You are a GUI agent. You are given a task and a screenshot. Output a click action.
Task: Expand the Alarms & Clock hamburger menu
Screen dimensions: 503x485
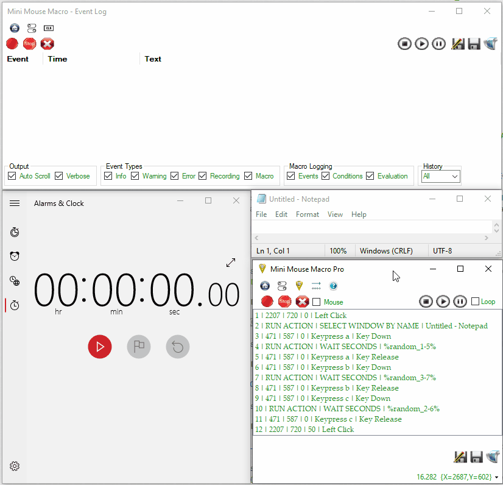point(15,204)
